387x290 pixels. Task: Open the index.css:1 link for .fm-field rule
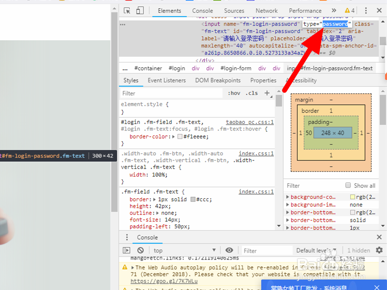pyautogui.click(x=256, y=191)
